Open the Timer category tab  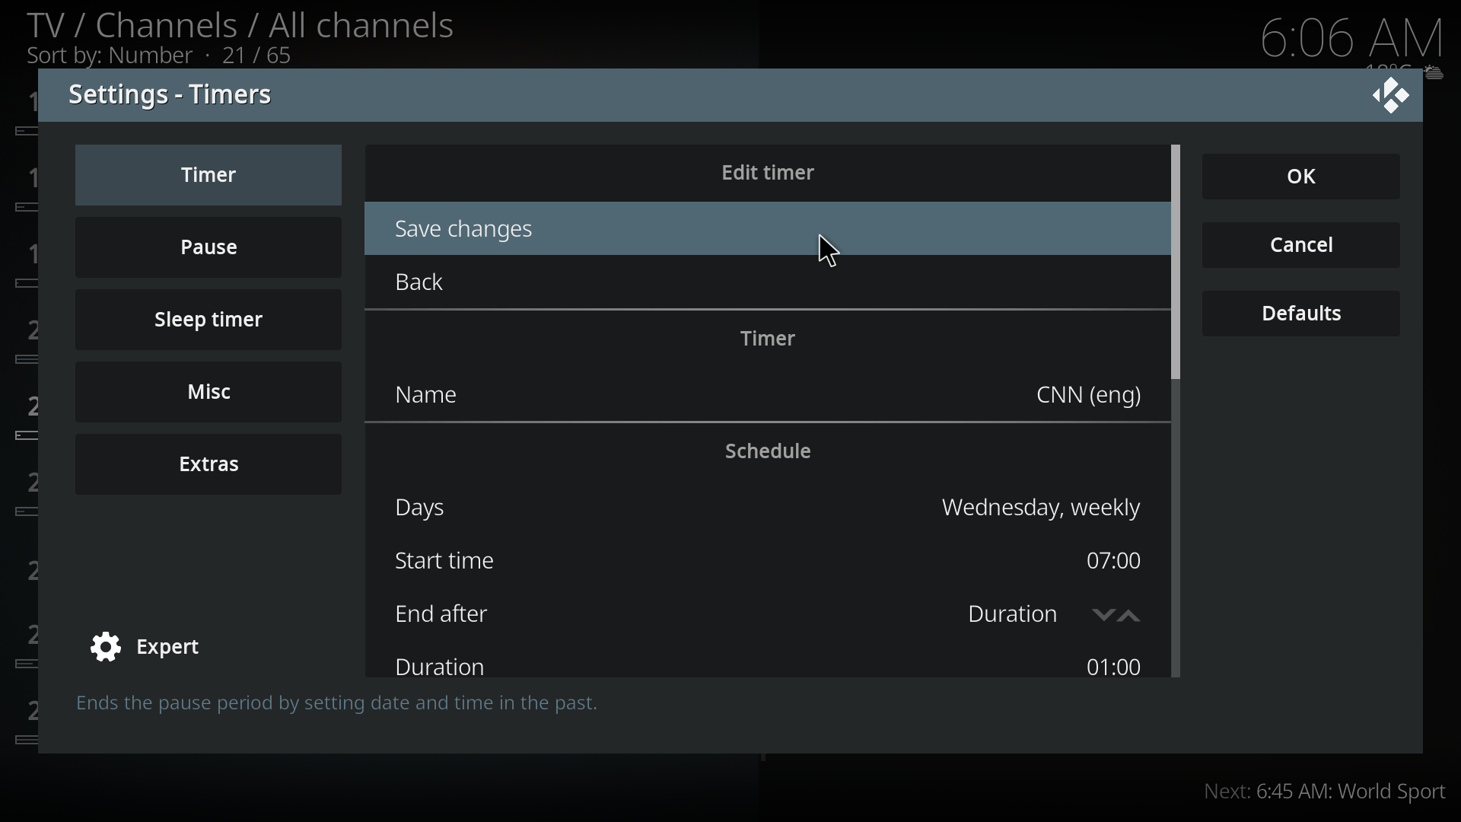point(208,176)
